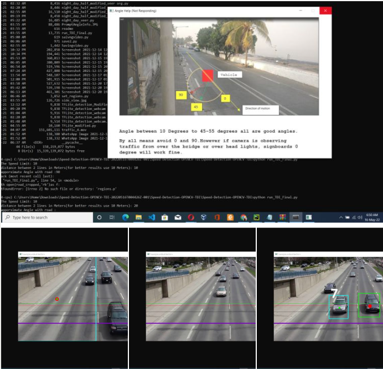Click the Direction of motion label
This screenshot has width=383, height=369.
pos(260,110)
